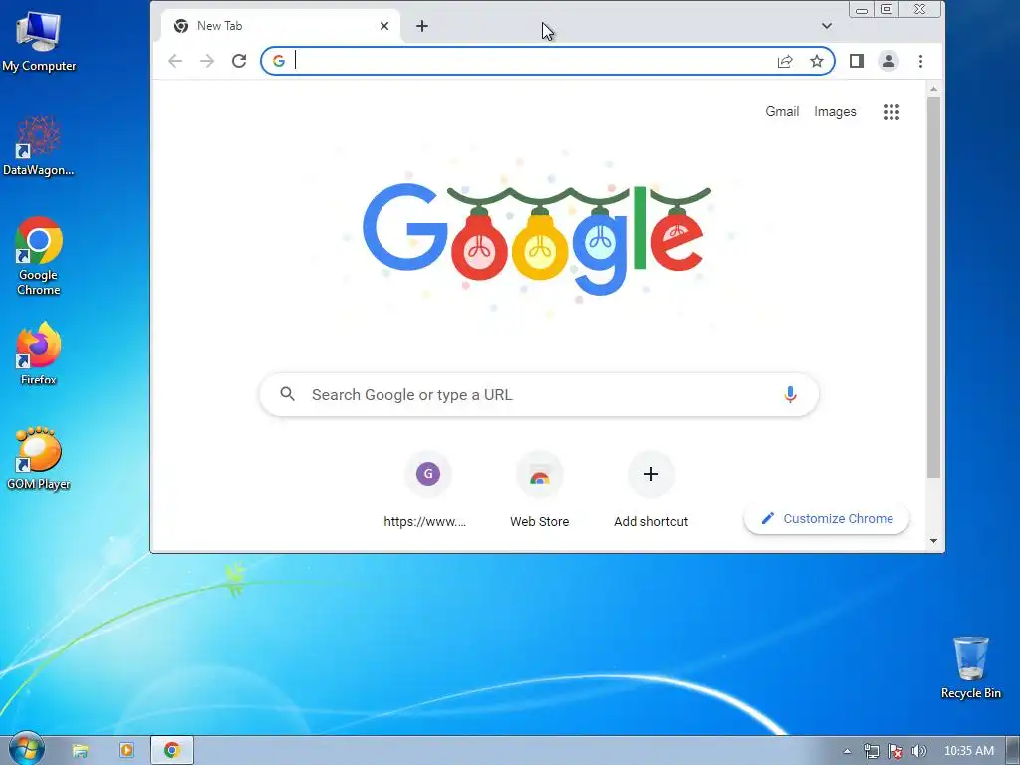Open a new tab with plus button

[422, 26]
